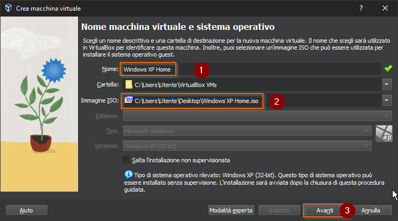Viewport: 398px width, 221px height.
Task: Click the Salta l'installazione non supervisionata label text
Action: 181,160
